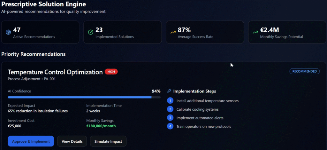Click the €180,000/month savings value

tap(101, 126)
